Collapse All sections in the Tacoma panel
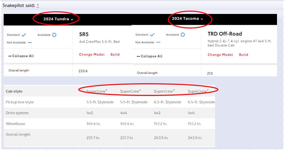The width and height of the screenshot is (285, 151). [149, 56]
